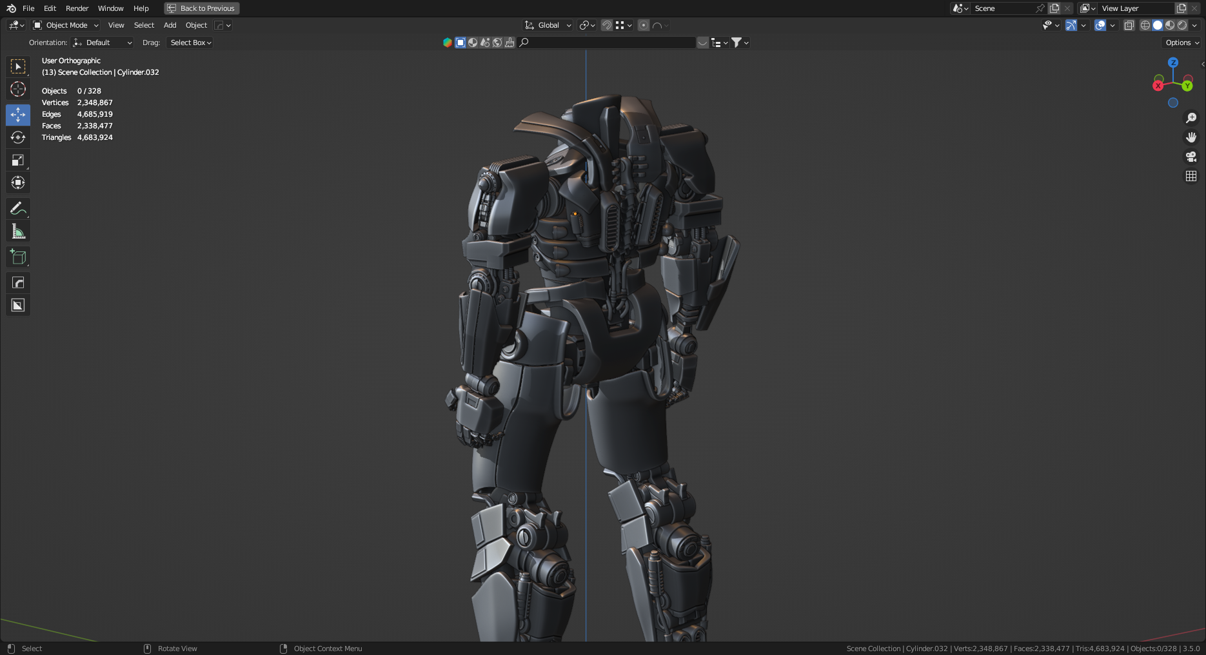Click the search field with magnifier
The height and width of the screenshot is (655, 1206).
(x=607, y=43)
